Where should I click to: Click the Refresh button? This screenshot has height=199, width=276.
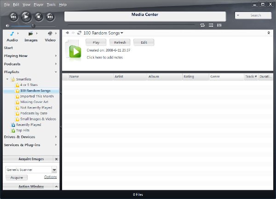click(x=120, y=43)
